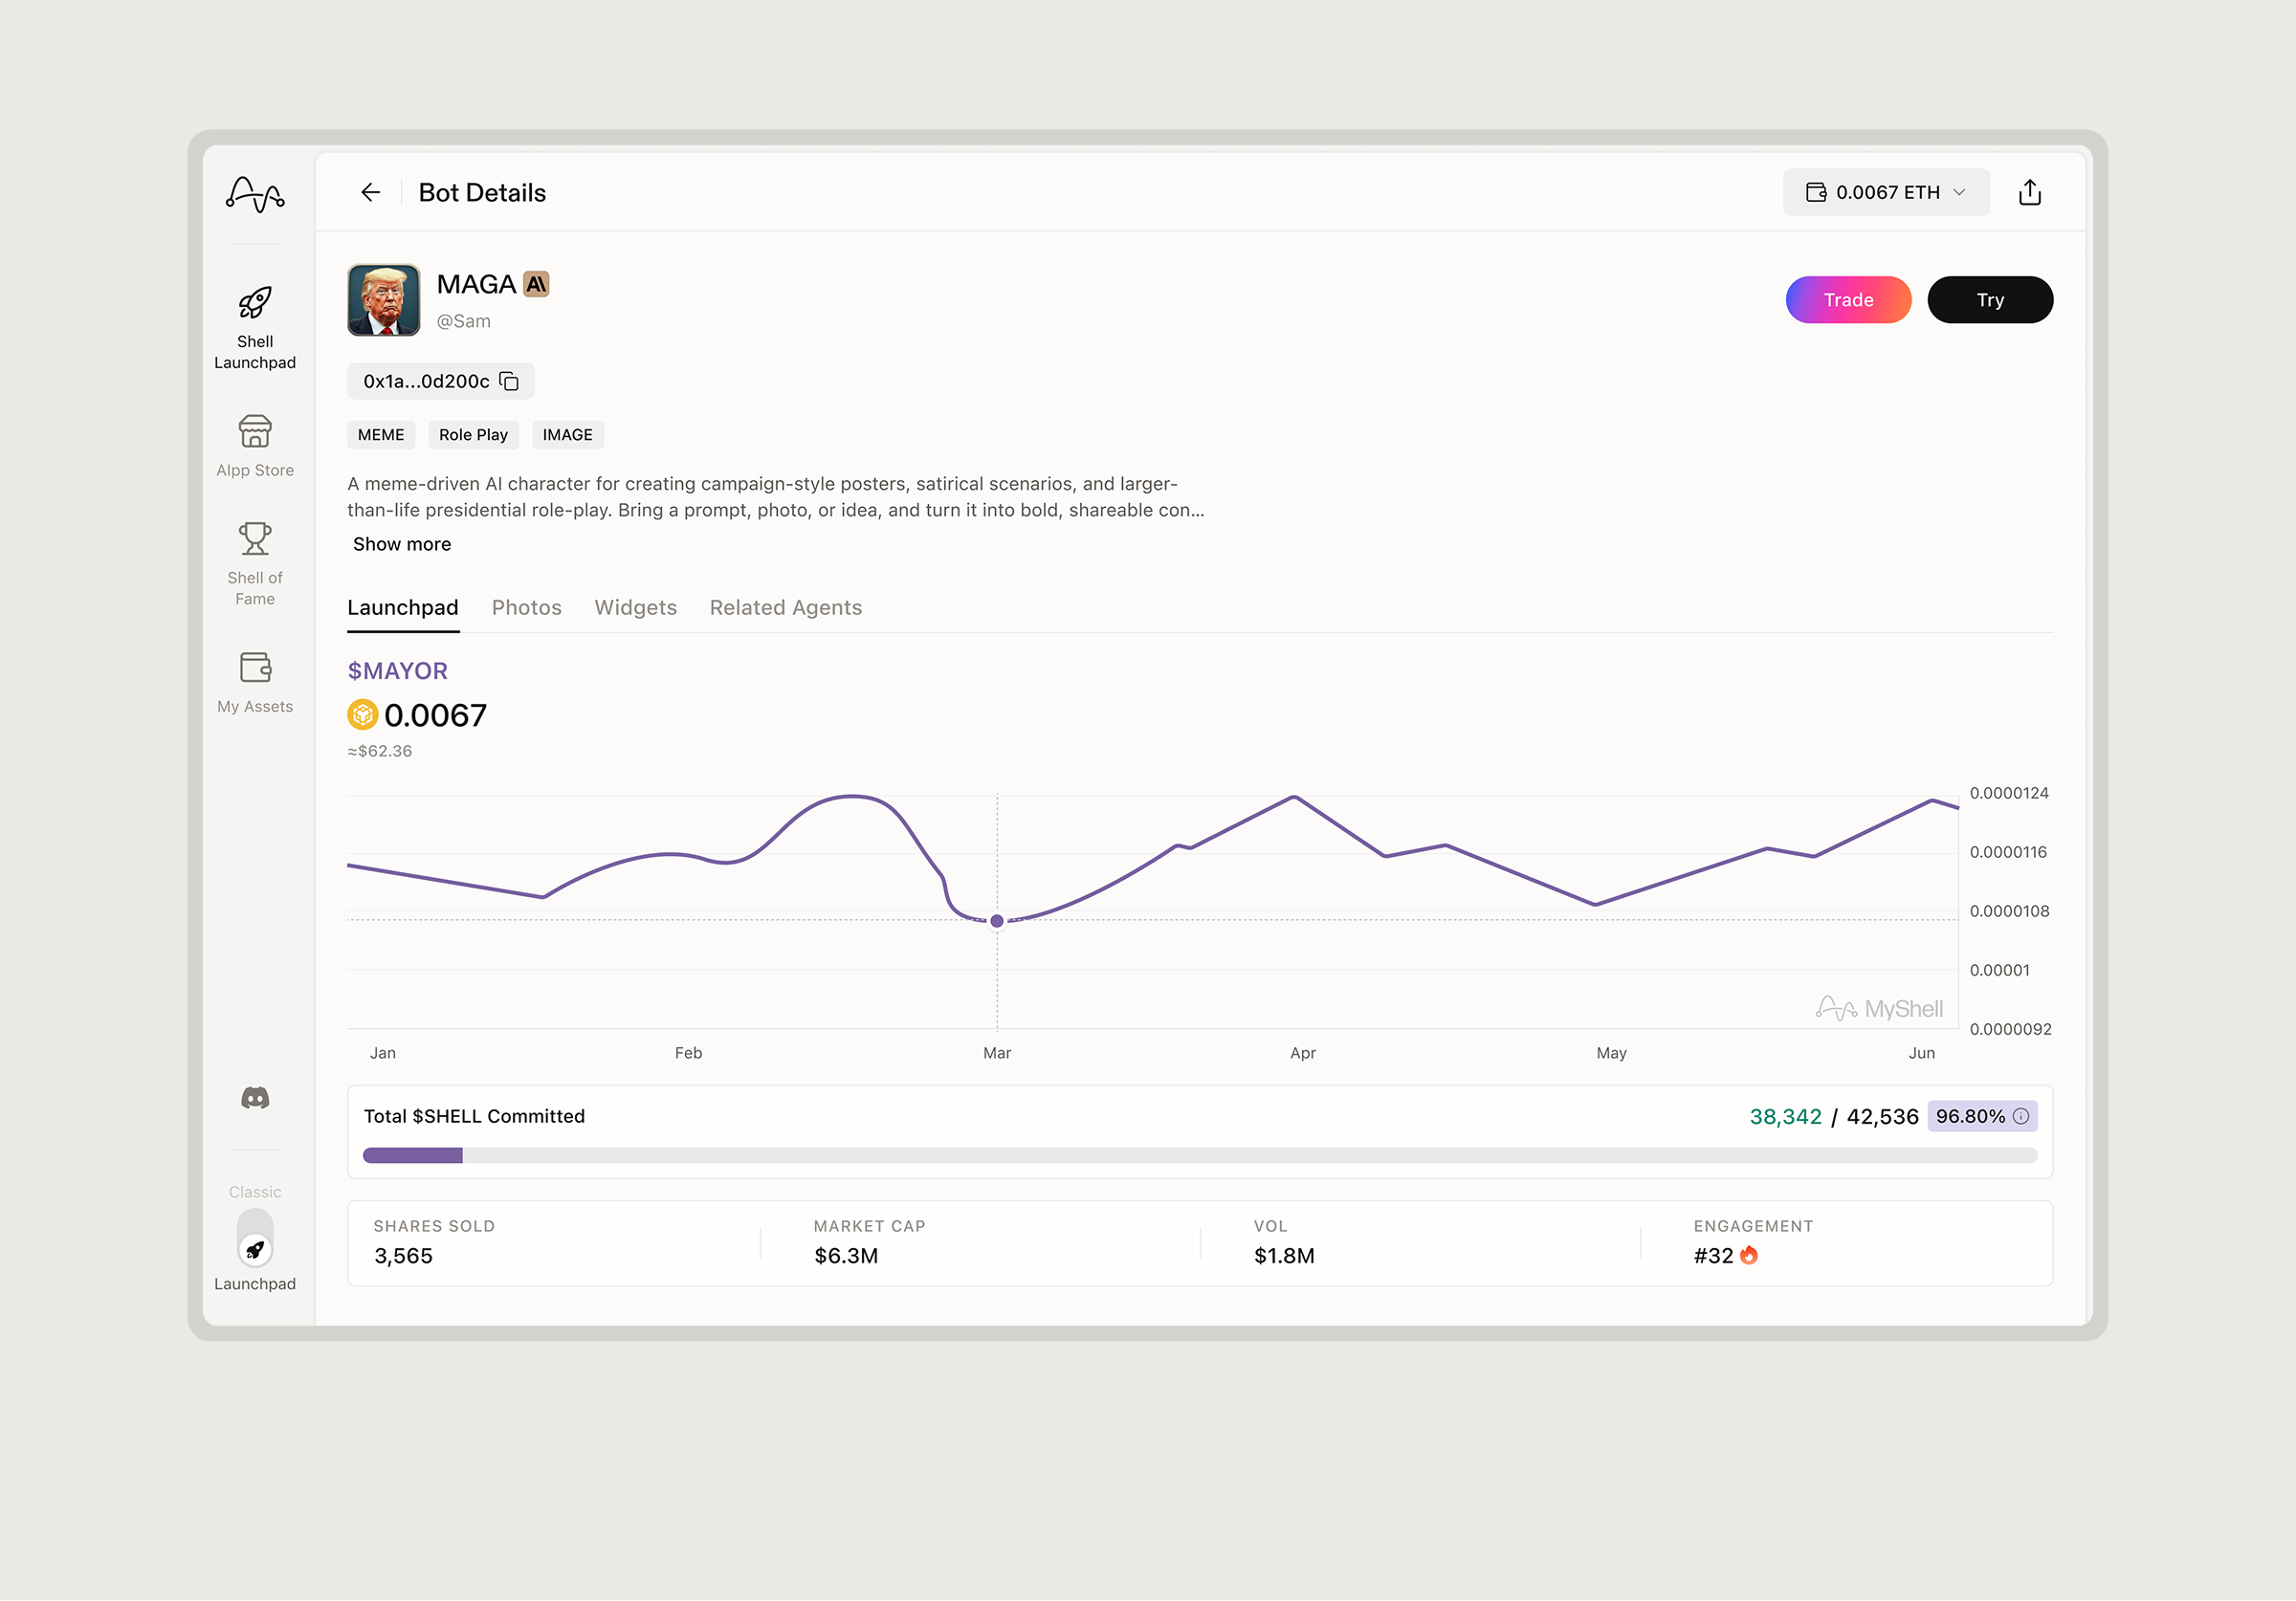The image size is (2296, 1601).
Task: Toggle the Classic/Launchpad mode switch
Action: point(255,1237)
